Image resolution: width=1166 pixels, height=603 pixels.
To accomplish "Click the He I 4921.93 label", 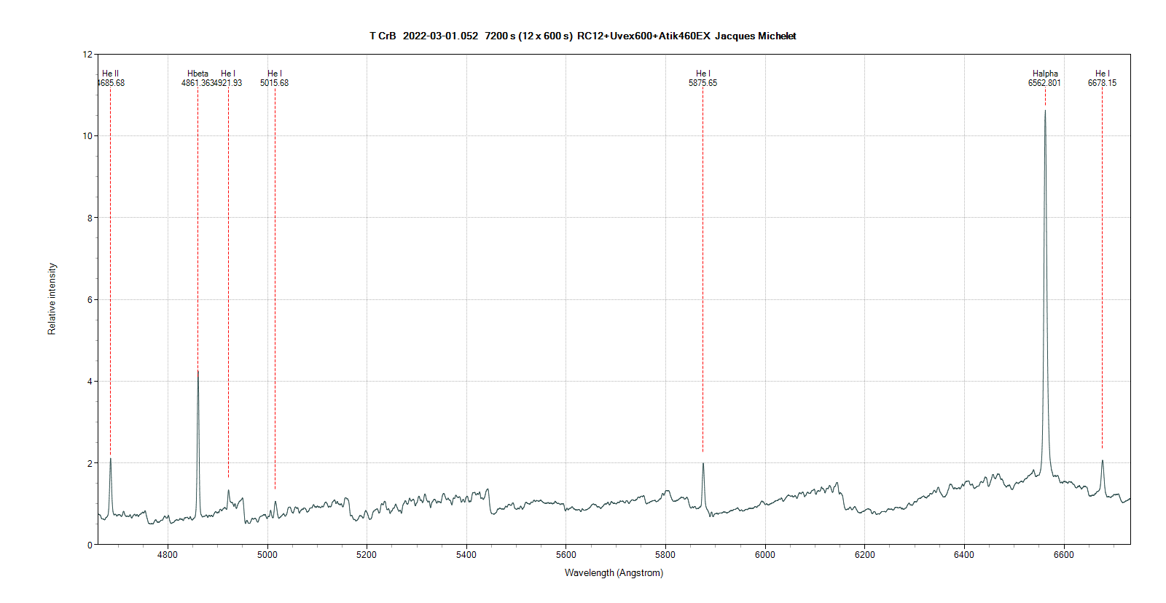I will (228, 78).
